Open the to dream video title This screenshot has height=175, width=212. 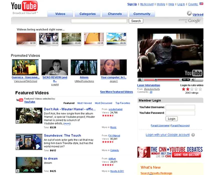[x=51, y=158]
